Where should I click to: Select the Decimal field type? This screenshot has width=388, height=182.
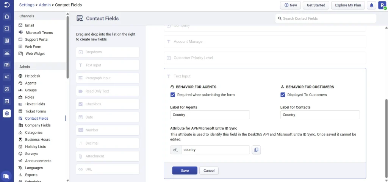click(x=108, y=143)
